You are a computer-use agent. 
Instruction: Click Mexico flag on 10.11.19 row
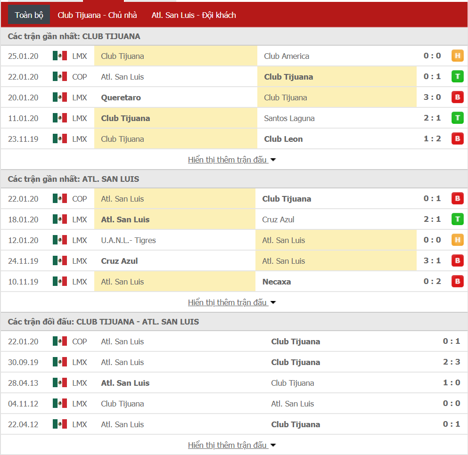(60, 281)
